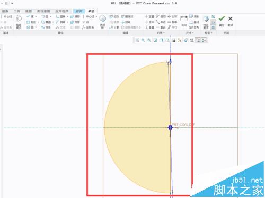The width and height of the screenshot is (265, 198).
Task: Click Refit in the graphics toolbar
Action: pos(137,40)
